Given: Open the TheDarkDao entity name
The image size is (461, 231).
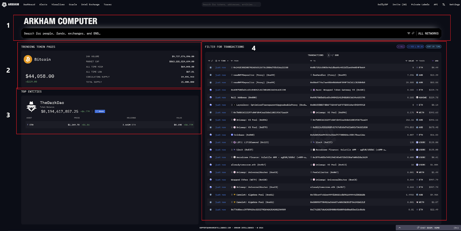Looking at the screenshot, I should pos(52,103).
